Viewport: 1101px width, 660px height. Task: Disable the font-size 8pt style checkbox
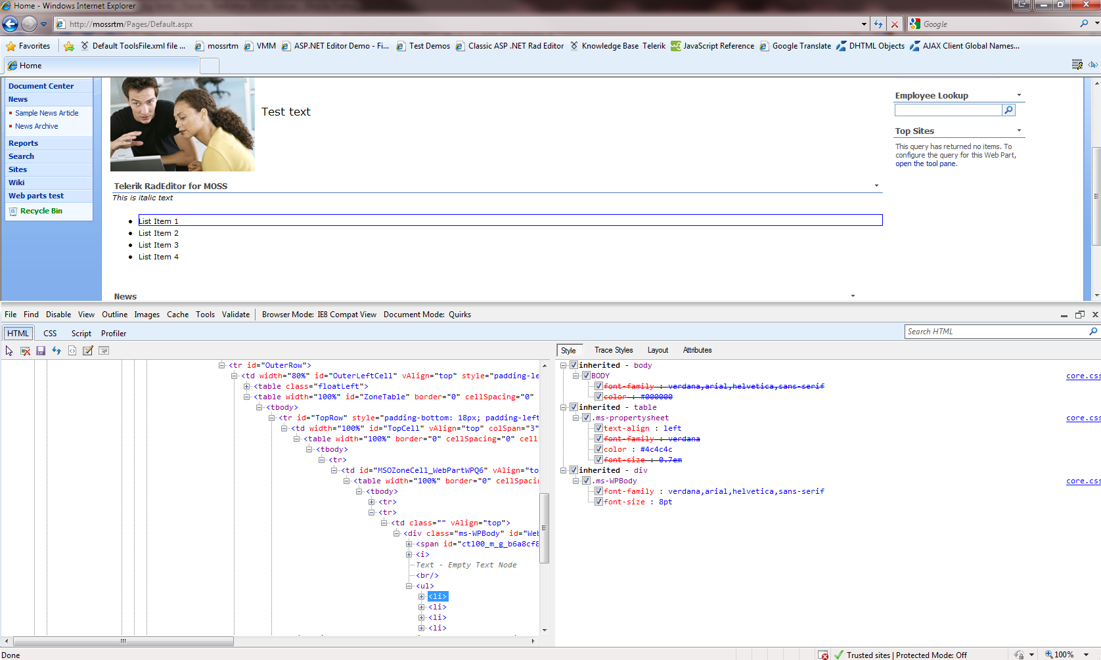(x=598, y=502)
